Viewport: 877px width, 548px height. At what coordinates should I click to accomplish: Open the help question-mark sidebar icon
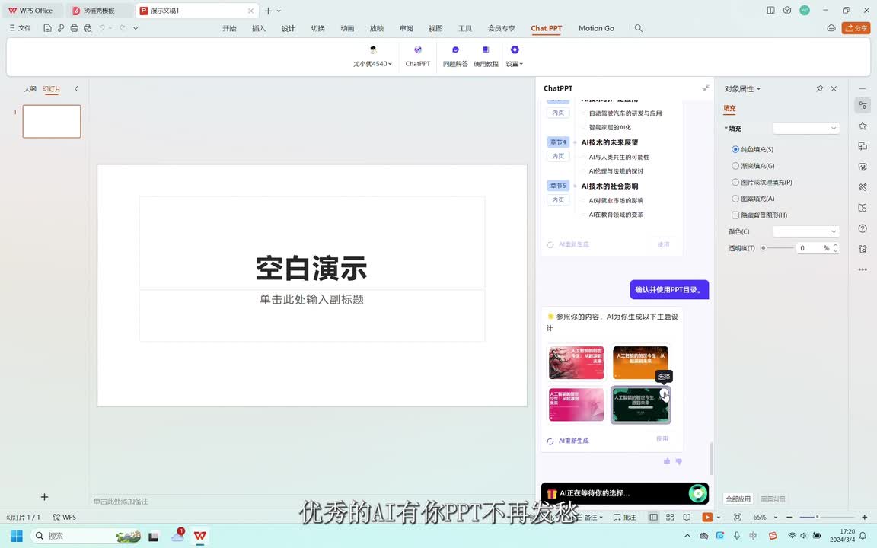(862, 228)
